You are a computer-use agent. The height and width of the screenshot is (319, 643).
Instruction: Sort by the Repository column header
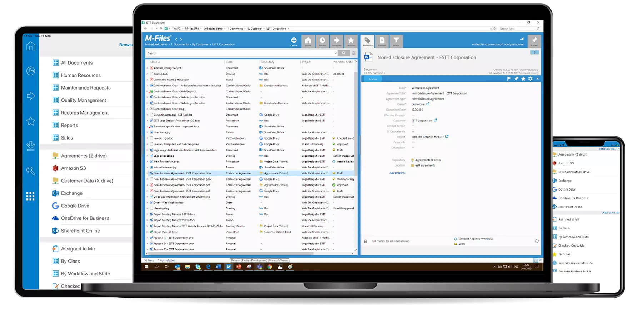point(268,62)
